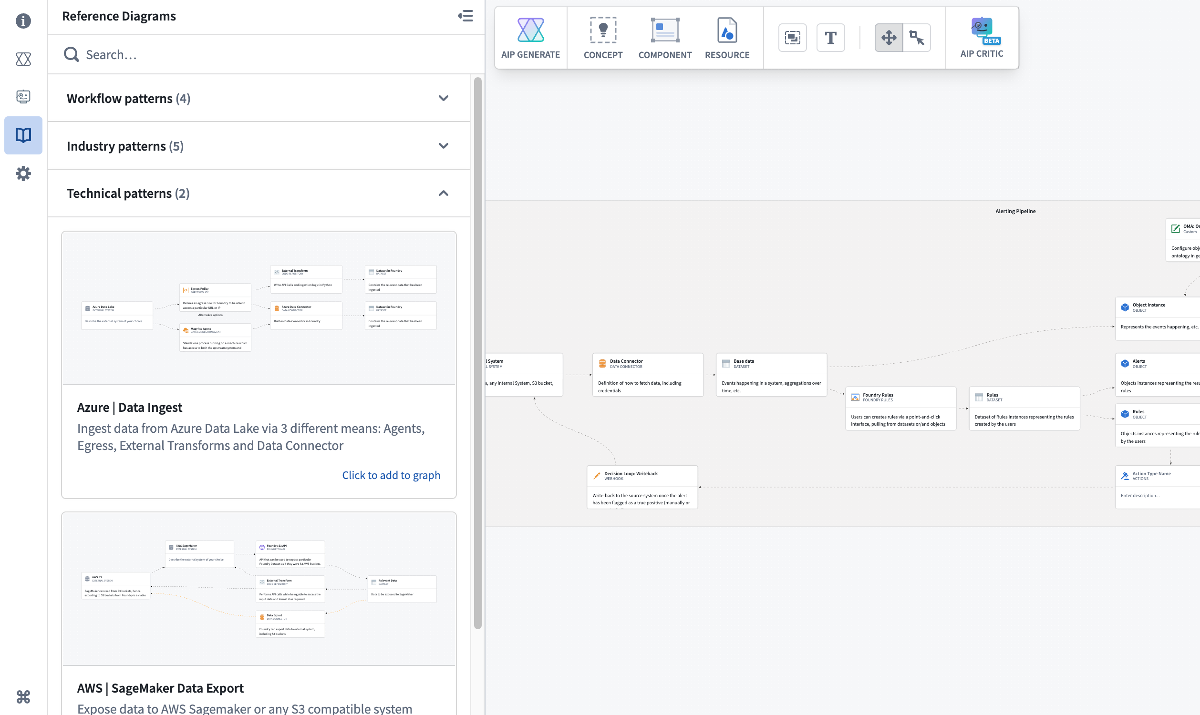Select the COMPONENT tool
Image resolution: width=1200 pixels, height=715 pixels.
click(x=664, y=38)
